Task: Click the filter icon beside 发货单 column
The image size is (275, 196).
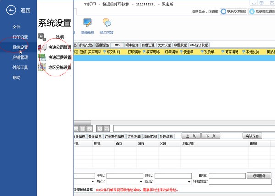Action: (202, 52)
